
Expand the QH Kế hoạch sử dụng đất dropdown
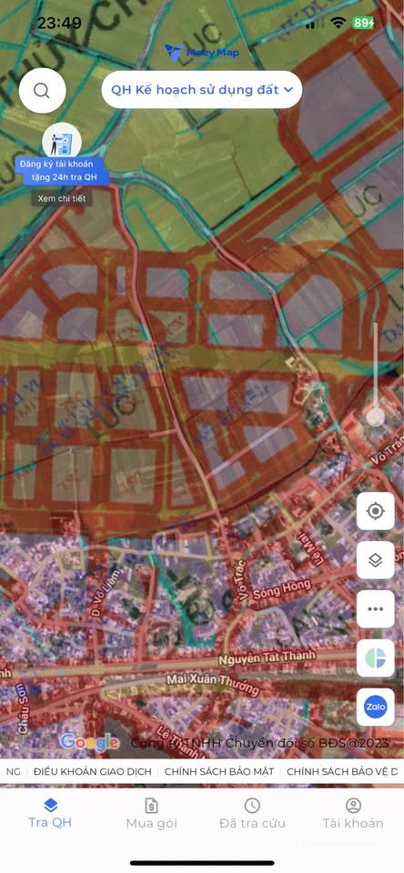(202, 90)
